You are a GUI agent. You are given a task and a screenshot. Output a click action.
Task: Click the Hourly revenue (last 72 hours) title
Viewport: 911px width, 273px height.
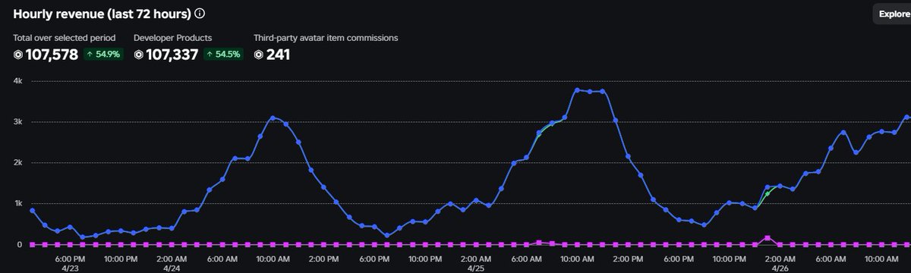102,14
